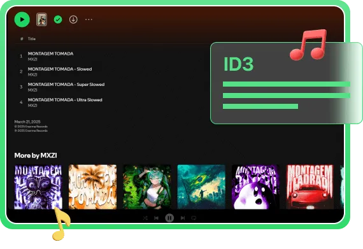Open the green-haired anime girl album

(x=147, y=187)
